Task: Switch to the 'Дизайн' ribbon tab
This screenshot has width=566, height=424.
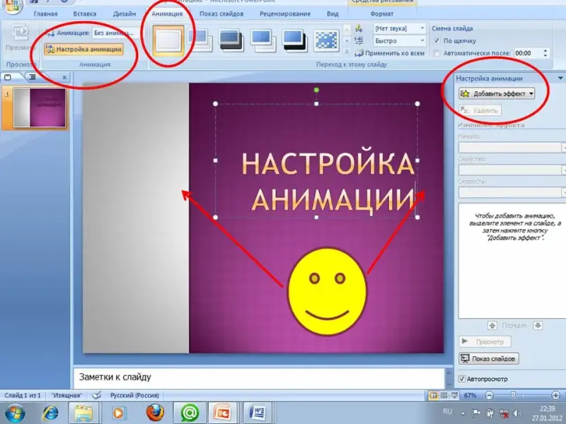Action: [x=124, y=13]
